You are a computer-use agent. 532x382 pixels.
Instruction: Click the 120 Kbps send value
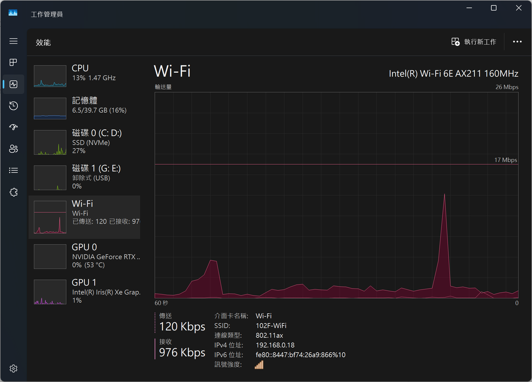click(x=182, y=327)
